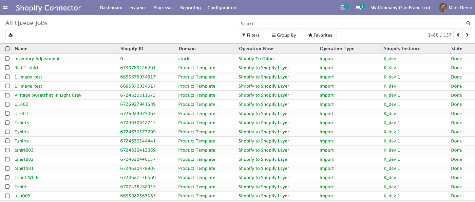Open the Red T-shirt queue job

(26, 68)
